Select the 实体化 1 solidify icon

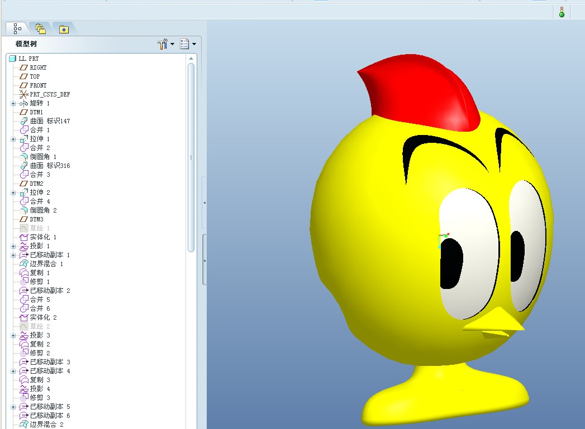[x=24, y=237]
